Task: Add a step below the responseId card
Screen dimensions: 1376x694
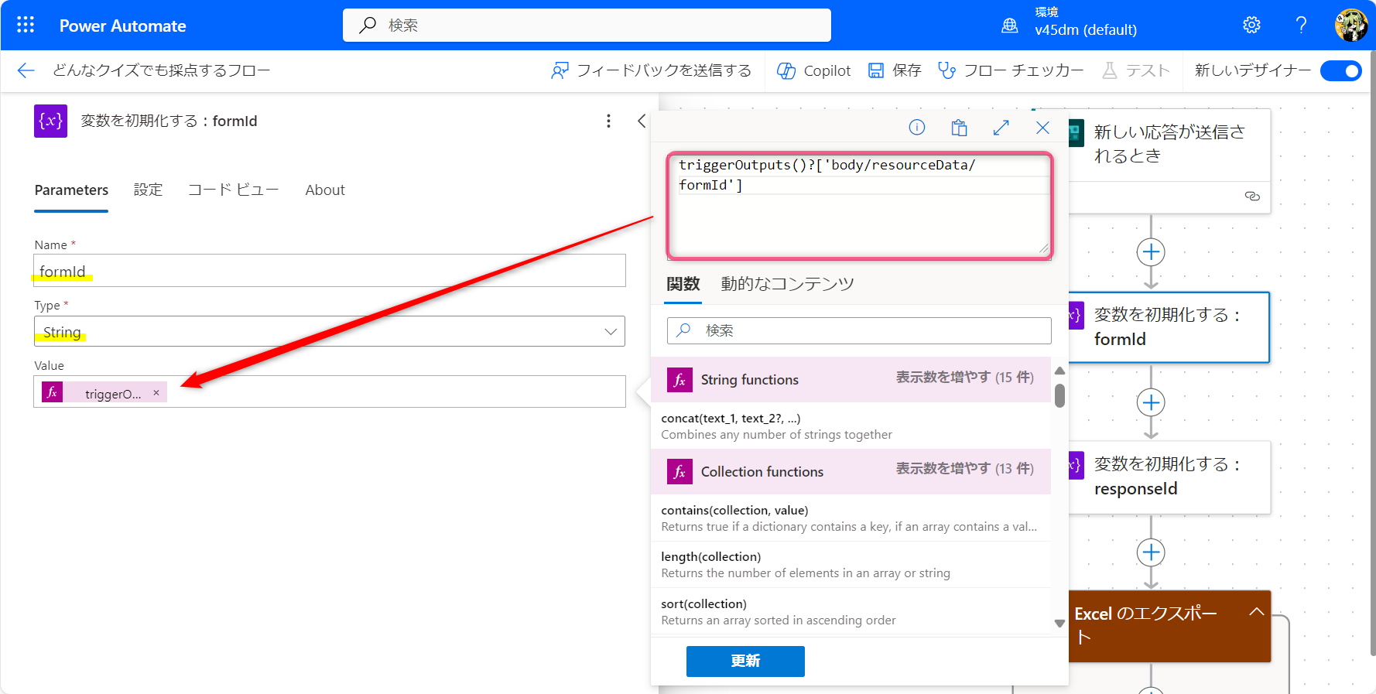Action: [x=1151, y=552]
